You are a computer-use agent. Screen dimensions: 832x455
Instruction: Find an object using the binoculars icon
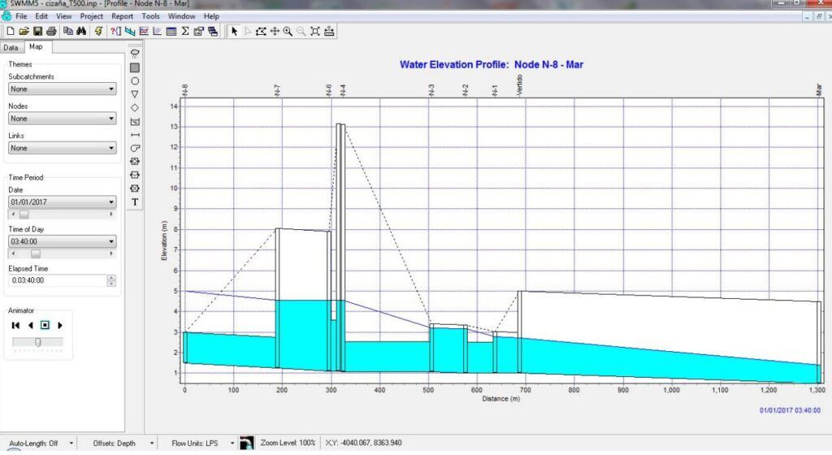pos(81,32)
